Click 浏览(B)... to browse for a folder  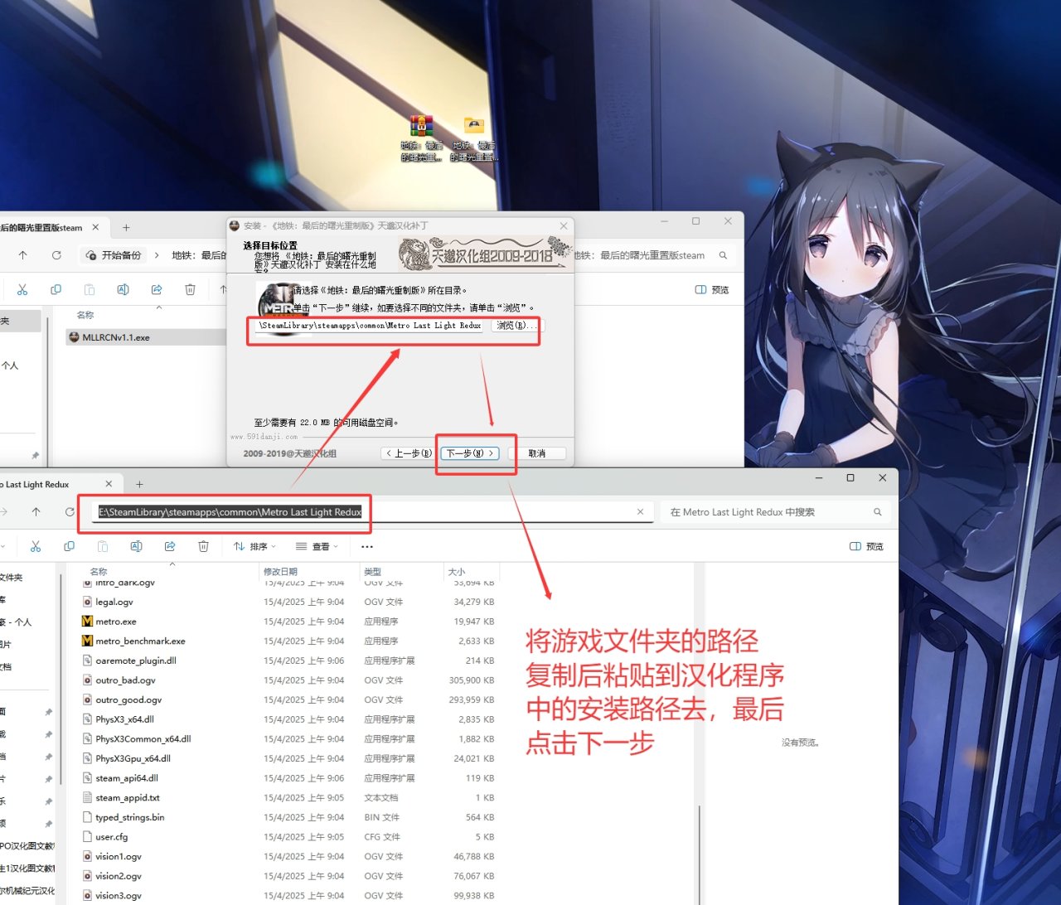point(517,326)
